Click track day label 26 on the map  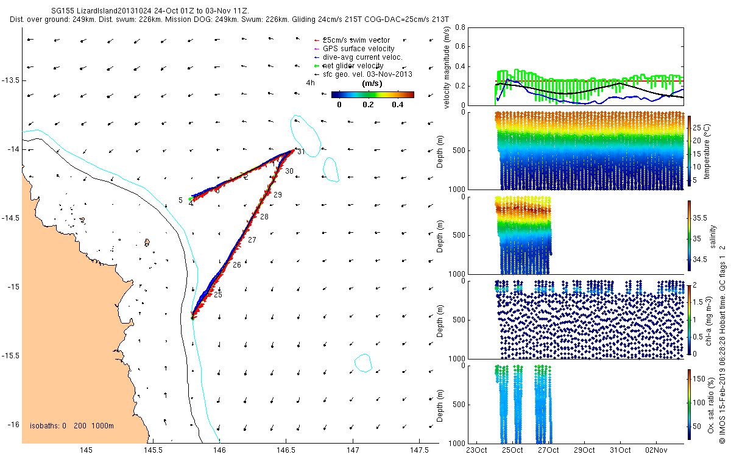[237, 265]
